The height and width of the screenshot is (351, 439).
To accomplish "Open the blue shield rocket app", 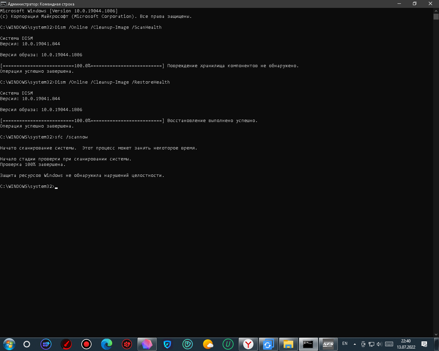I will click(167, 344).
